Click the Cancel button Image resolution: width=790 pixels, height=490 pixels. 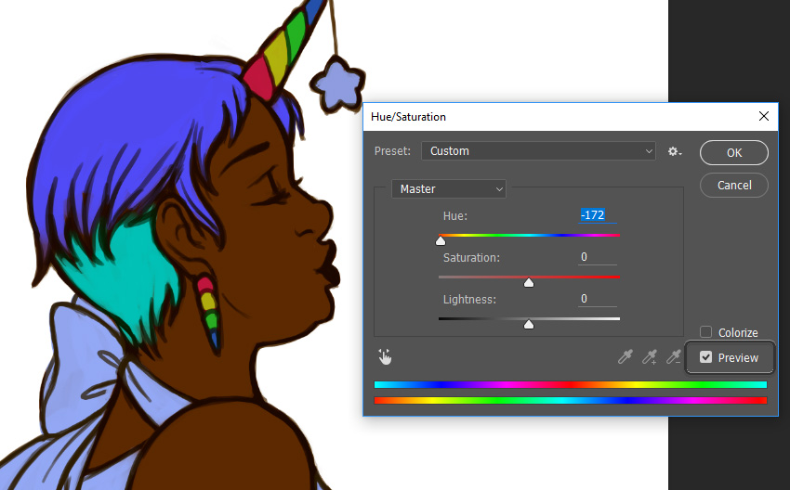coord(734,185)
